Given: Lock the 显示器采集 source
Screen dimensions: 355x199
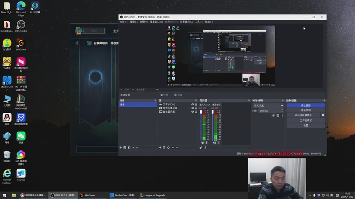Looking at the screenshot, I should pos(196,112).
